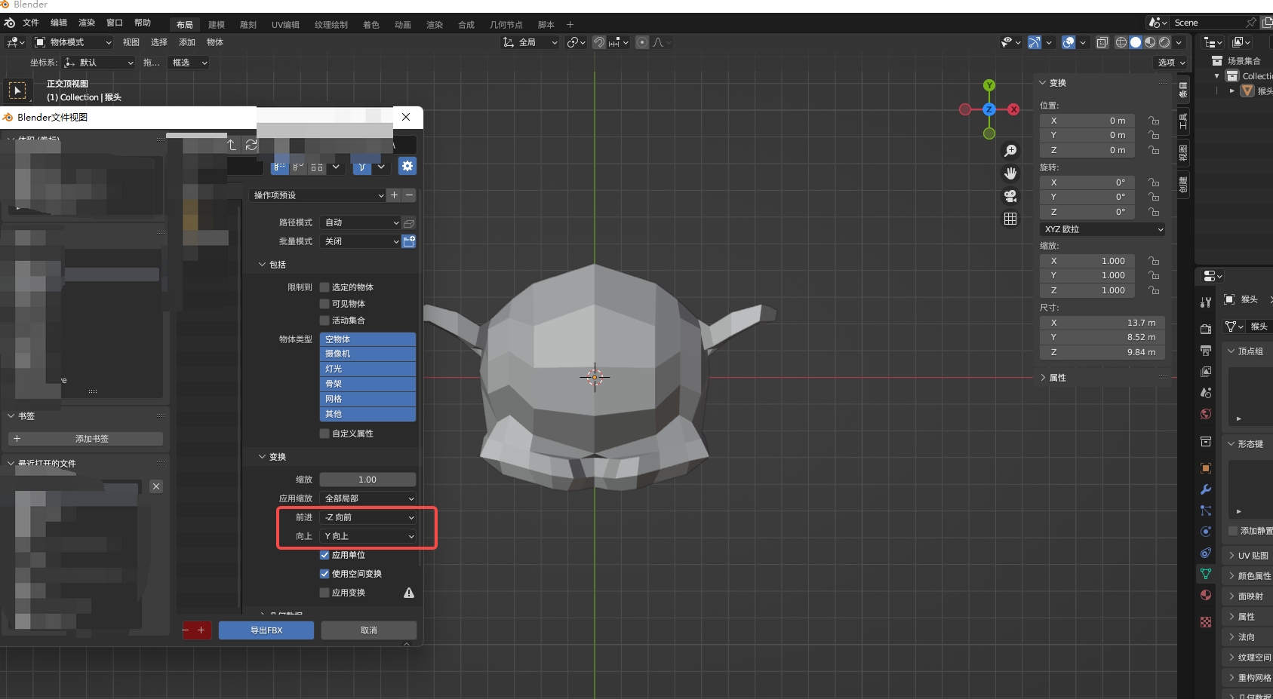Click the file browser settings gear icon

coord(407,166)
